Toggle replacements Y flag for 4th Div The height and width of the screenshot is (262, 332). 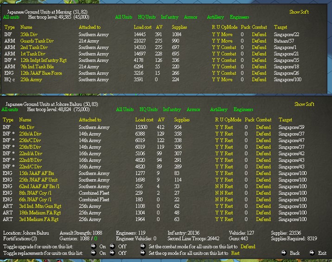pyautogui.click(x=217, y=127)
